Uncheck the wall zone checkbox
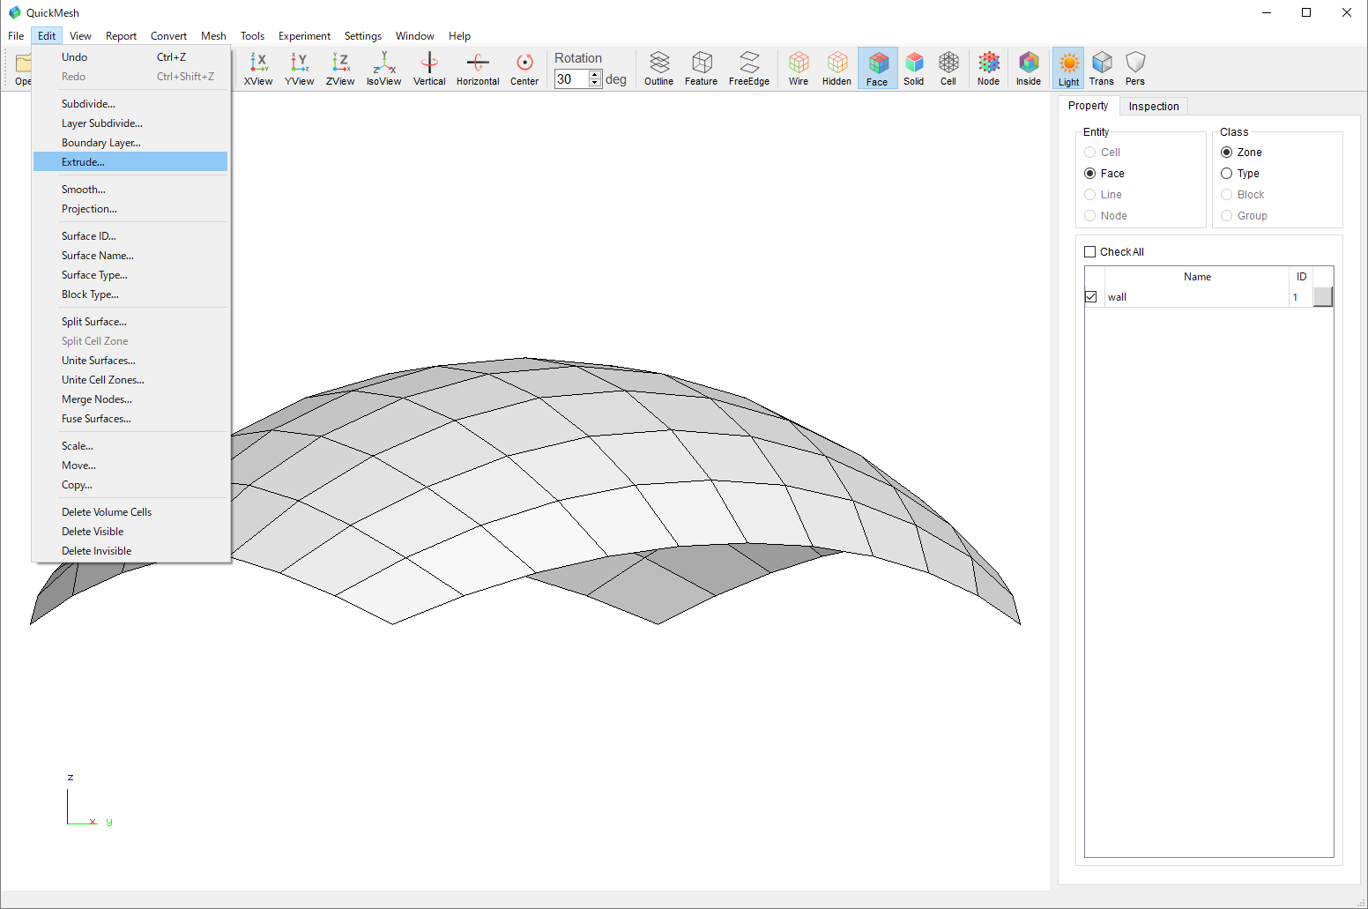This screenshot has width=1368, height=909. (x=1091, y=297)
